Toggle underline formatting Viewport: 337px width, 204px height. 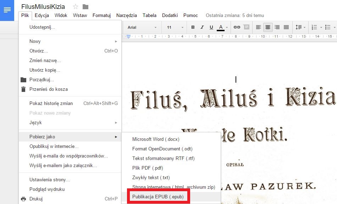pos(211,27)
